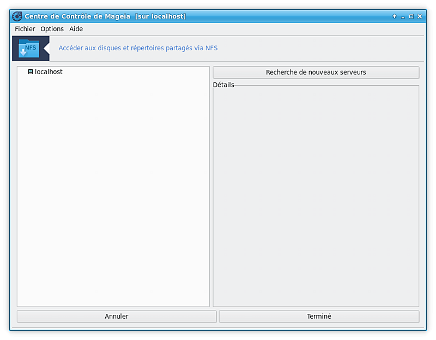
Task: Open the Aide menu
Action: point(76,29)
